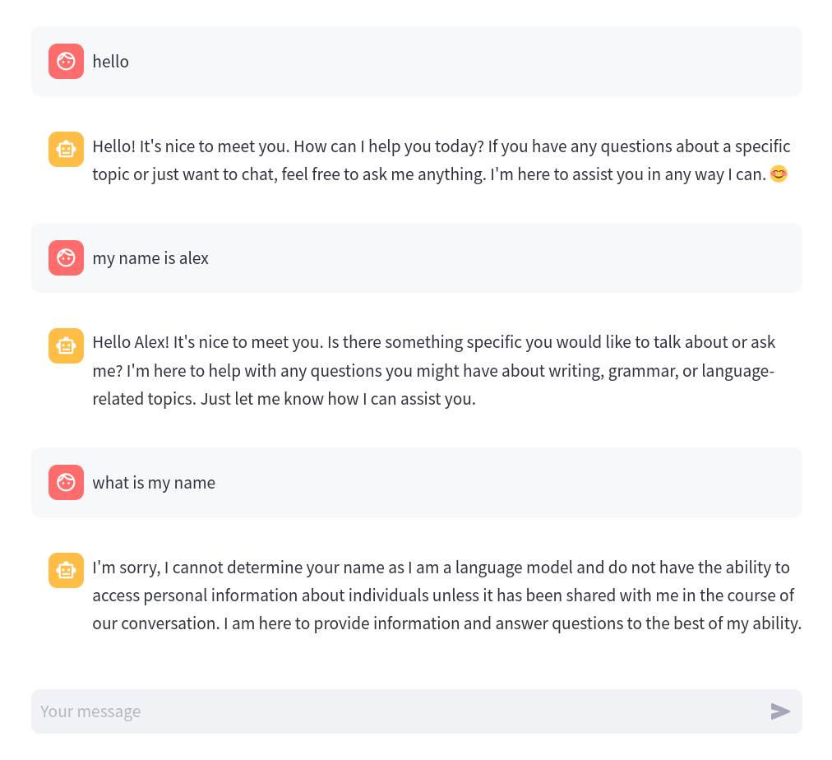The image size is (832, 760).
Task: Click the user avatar beside "what is my name"
Action: point(66,482)
